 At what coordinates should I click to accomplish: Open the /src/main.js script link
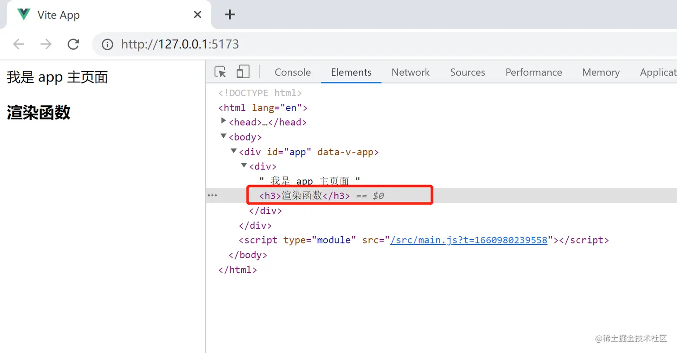click(x=469, y=240)
